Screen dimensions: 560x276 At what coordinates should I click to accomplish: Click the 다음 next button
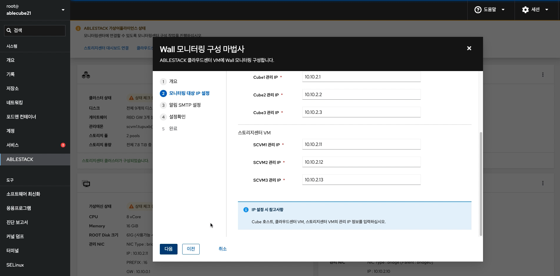click(168, 249)
